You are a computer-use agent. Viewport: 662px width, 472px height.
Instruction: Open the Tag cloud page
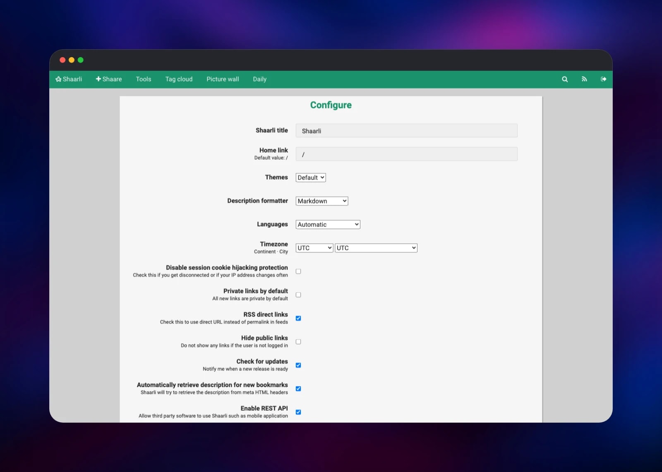(179, 79)
